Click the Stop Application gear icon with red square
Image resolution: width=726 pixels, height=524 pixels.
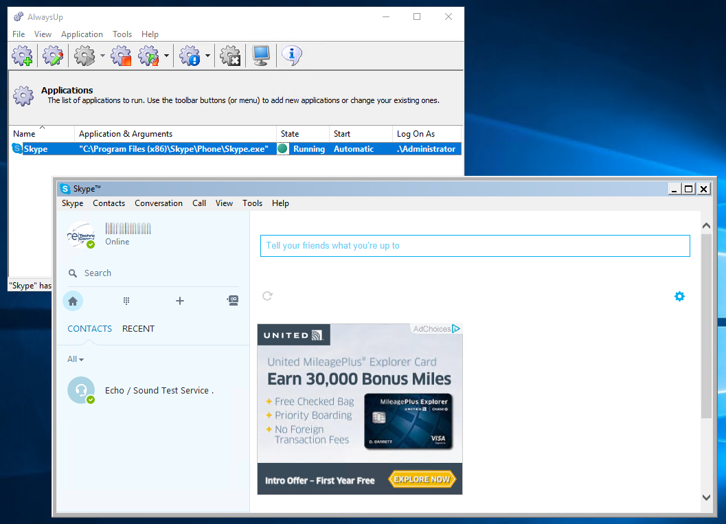click(x=122, y=56)
